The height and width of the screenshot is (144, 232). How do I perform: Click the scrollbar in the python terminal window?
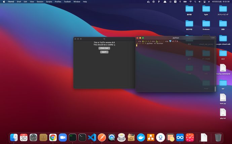coord(215,89)
